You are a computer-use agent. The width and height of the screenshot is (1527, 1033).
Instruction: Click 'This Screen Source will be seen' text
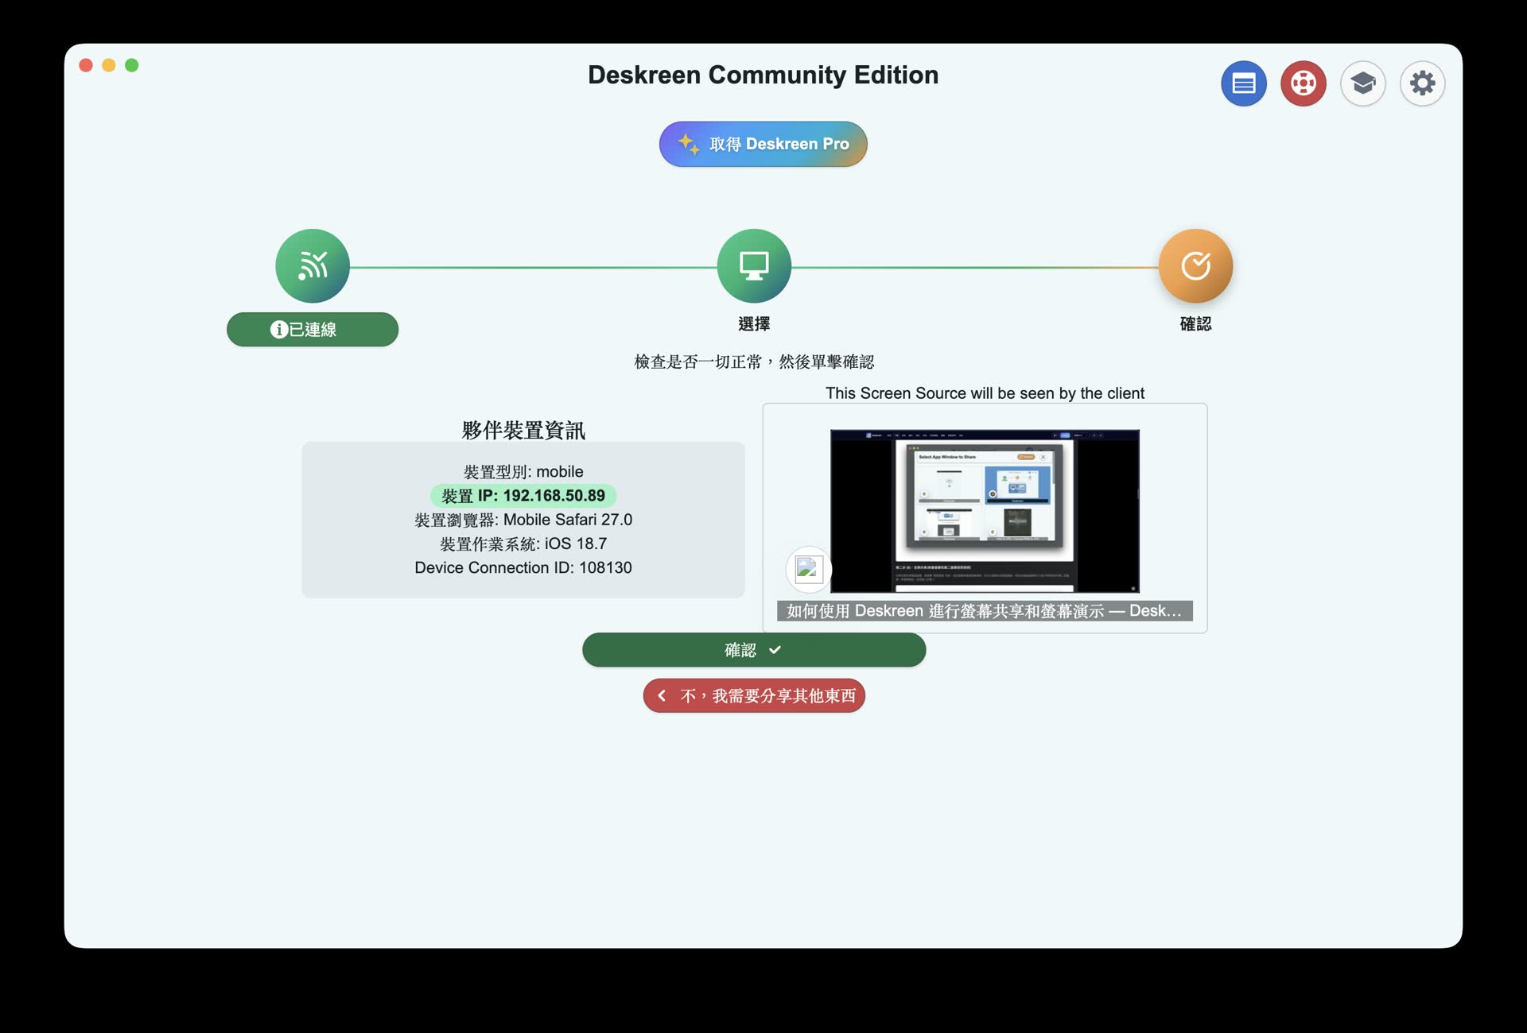tap(985, 393)
